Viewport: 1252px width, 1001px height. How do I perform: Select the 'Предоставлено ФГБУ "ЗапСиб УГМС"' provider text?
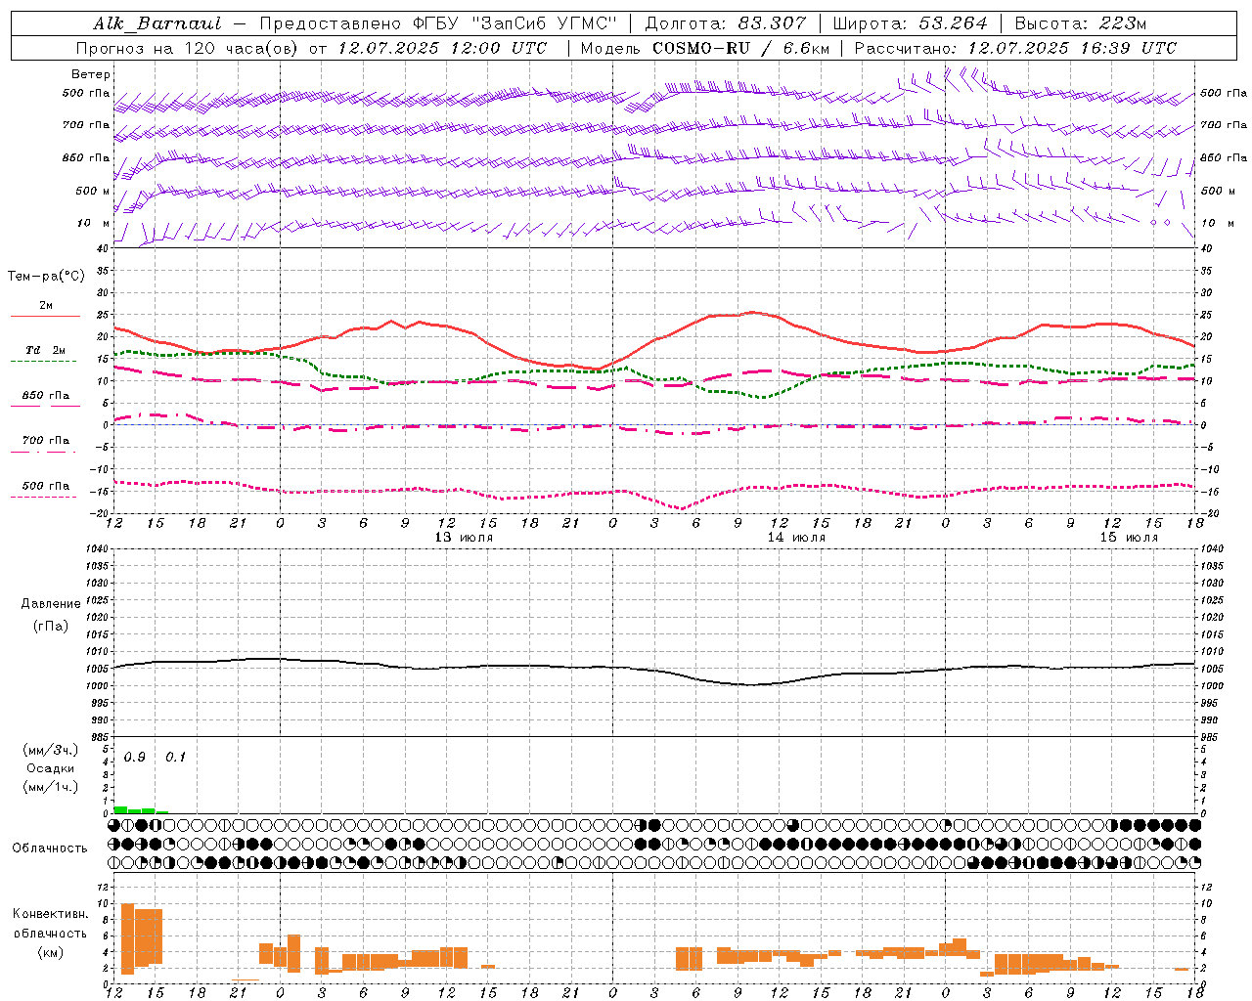(438, 23)
